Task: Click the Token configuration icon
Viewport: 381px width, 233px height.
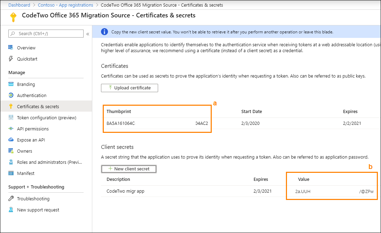Action: (11, 118)
